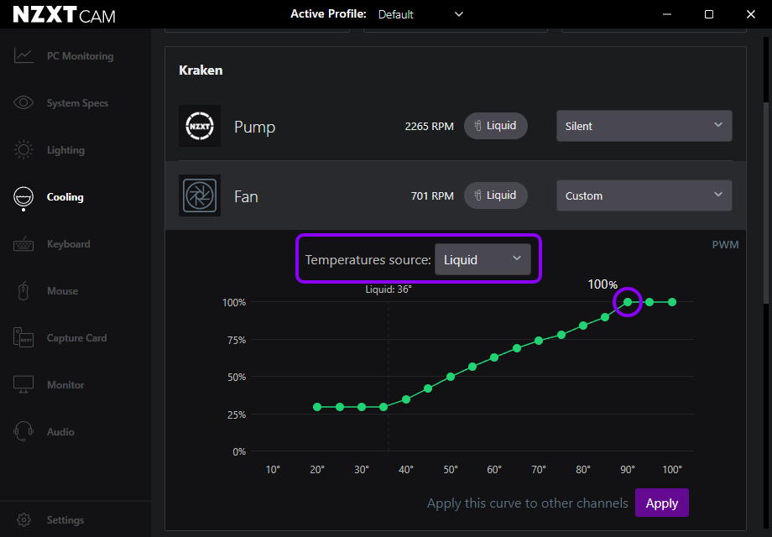Click the vertical scrollbar on right
The image size is (772, 537).
(x=766, y=201)
